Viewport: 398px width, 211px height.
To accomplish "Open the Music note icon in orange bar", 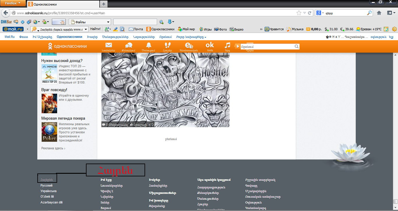I will click(x=228, y=45).
